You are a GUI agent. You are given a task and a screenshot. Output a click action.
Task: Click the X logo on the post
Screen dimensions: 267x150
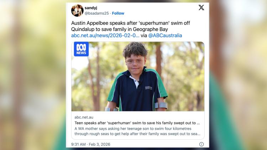pyautogui.click(x=201, y=7)
